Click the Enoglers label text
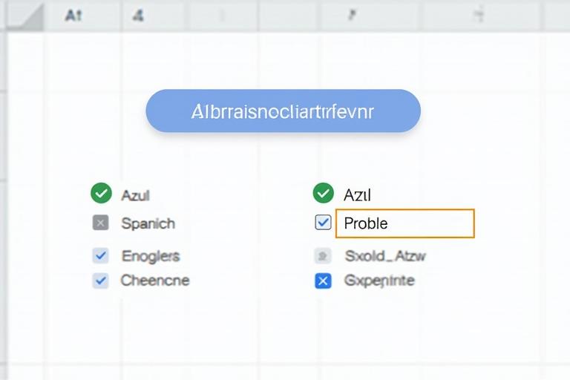Screen dimensions: 570x380 click(150, 256)
